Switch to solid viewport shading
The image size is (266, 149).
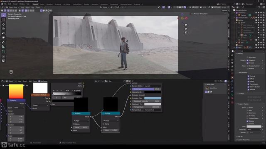coord(180,7)
